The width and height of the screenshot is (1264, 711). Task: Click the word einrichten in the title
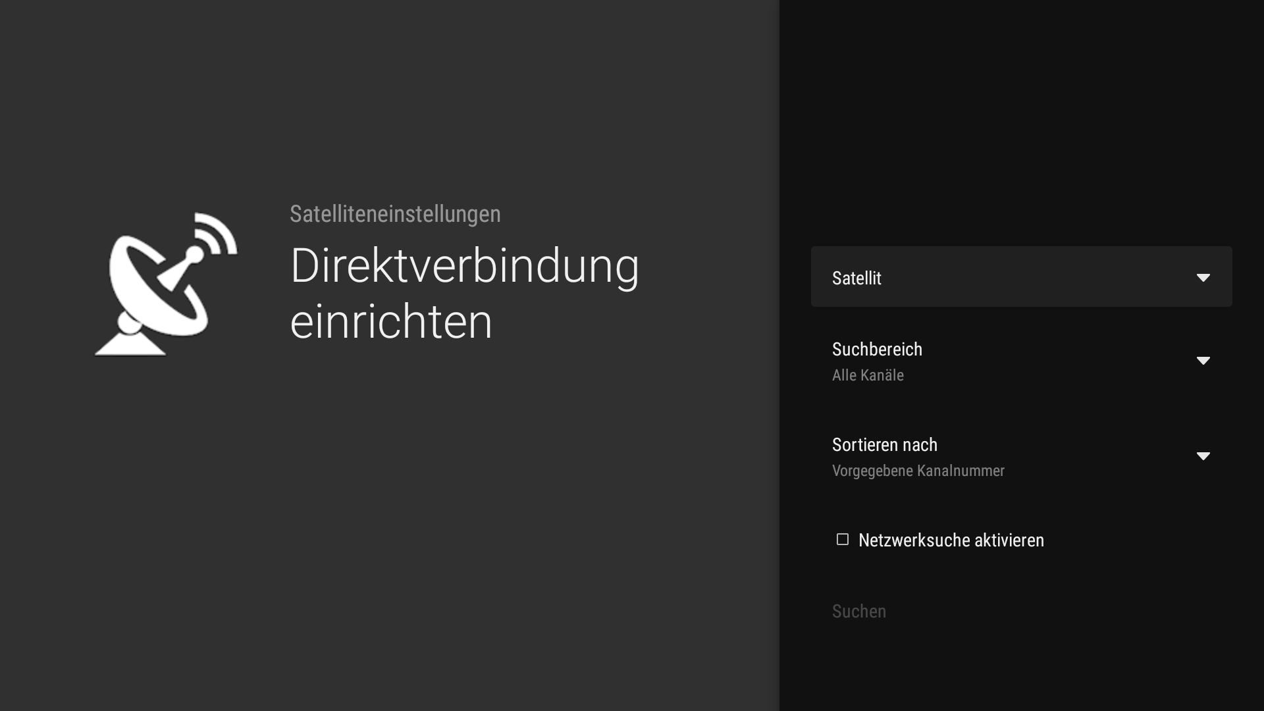click(x=391, y=322)
